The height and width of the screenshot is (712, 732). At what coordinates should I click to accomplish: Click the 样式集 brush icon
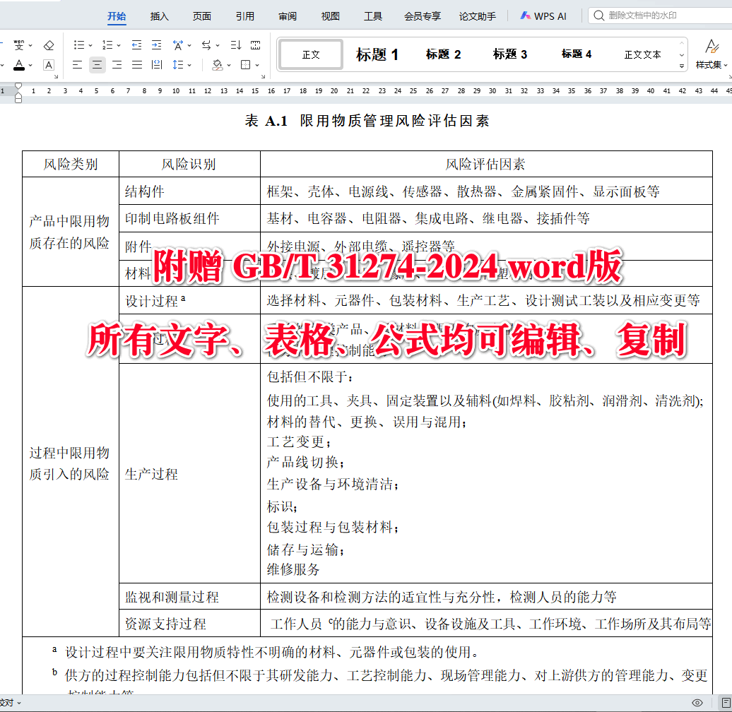point(712,47)
